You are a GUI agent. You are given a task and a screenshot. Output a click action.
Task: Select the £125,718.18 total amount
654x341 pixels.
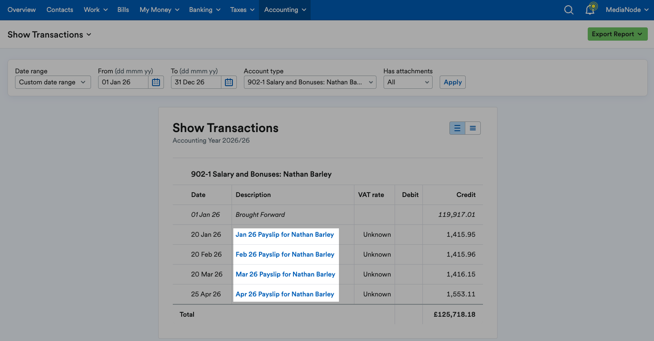[x=455, y=314]
